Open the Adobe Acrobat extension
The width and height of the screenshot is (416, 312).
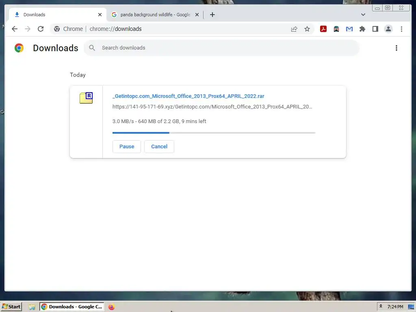[323, 29]
